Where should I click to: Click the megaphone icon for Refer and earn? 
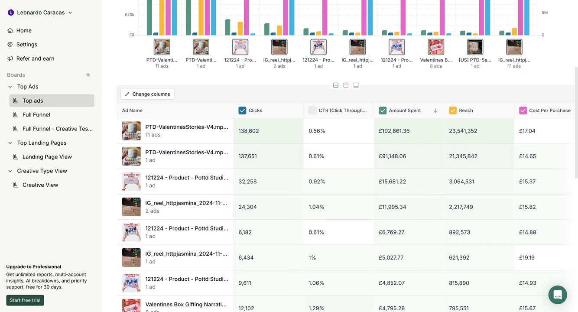[10, 58]
